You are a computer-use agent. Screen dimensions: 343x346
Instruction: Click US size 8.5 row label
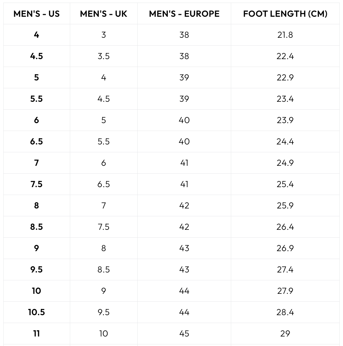pos(36,227)
